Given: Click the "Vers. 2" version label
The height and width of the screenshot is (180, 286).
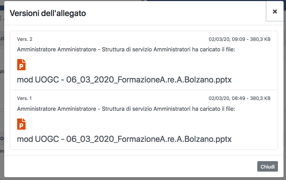Looking at the screenshot, I should tap(25, 39).
